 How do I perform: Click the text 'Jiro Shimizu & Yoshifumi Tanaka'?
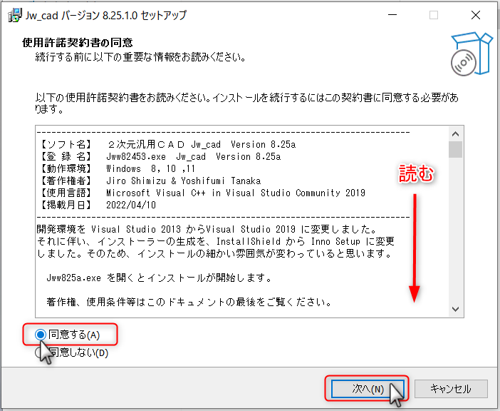tap(183, 181)
